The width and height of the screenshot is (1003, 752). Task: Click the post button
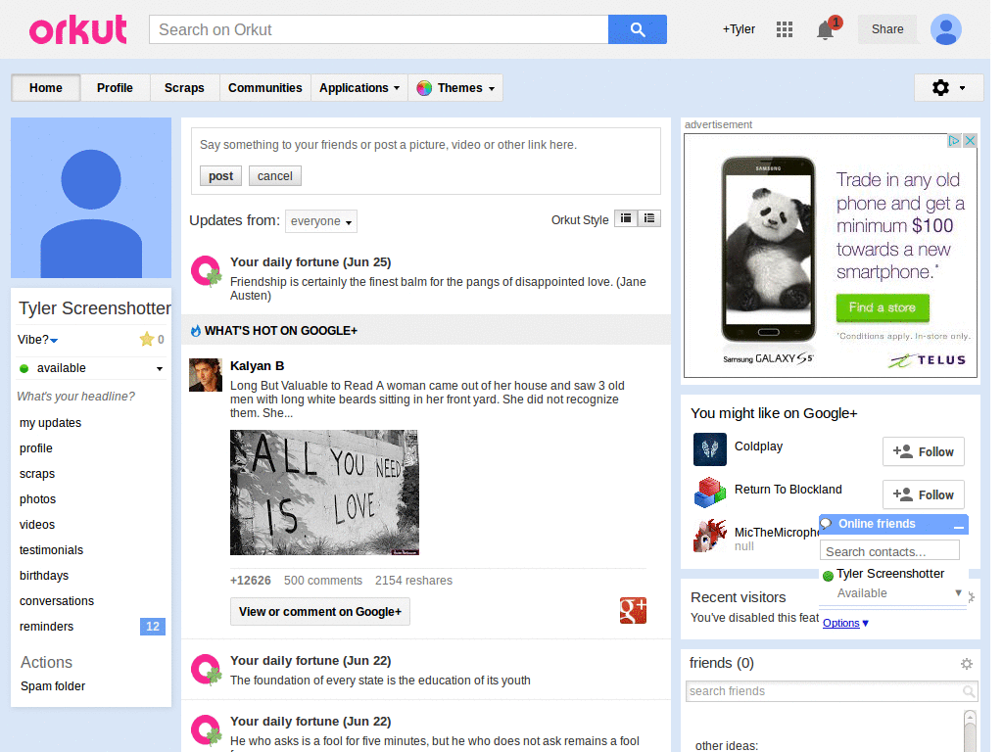220,176
